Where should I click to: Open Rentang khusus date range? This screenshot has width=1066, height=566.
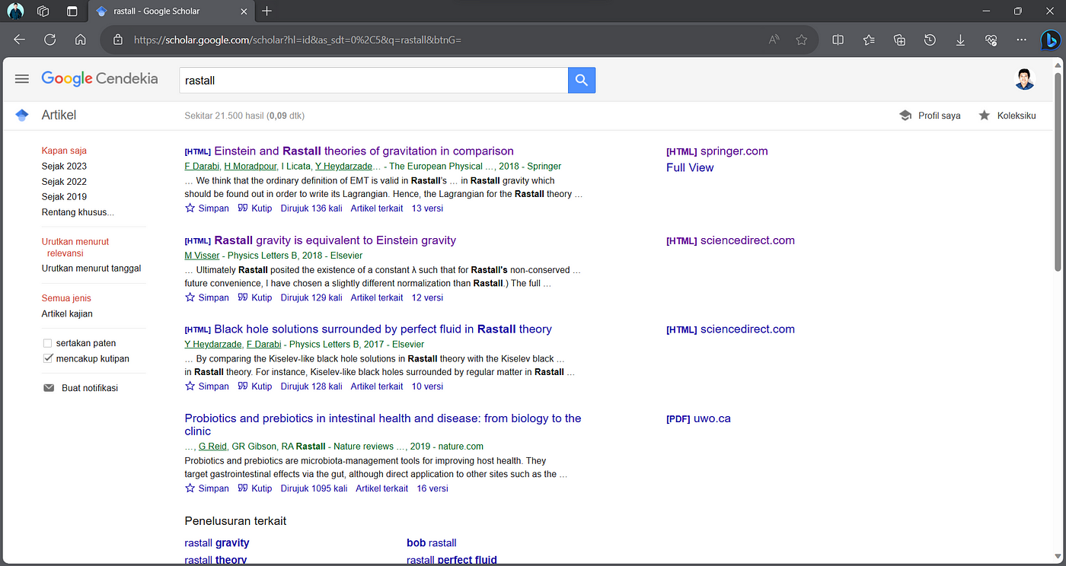[78, 212]
